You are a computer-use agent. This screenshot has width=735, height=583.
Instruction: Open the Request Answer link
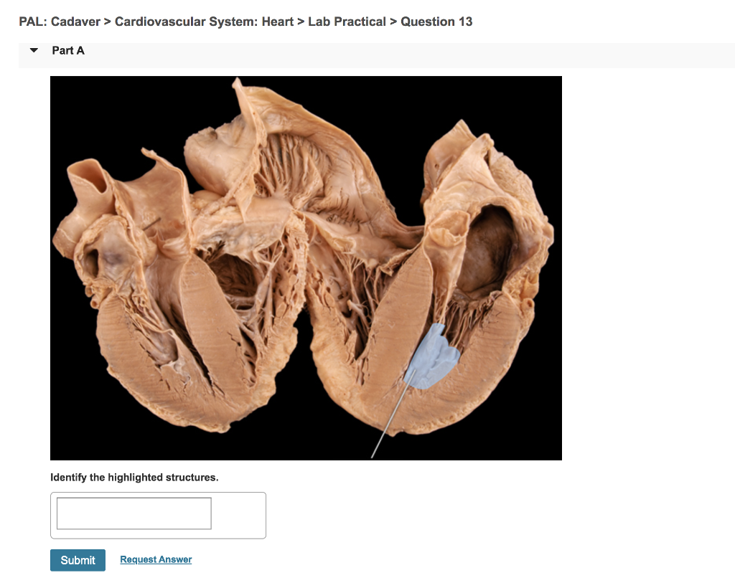pos(156,559)
